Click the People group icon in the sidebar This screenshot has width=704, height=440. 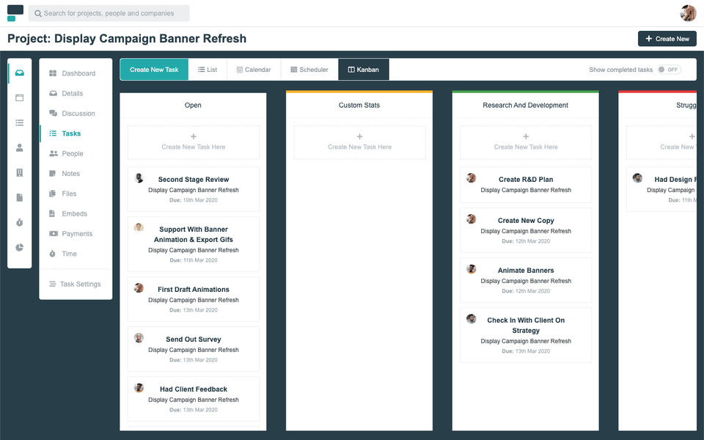[x=53, y=153]
